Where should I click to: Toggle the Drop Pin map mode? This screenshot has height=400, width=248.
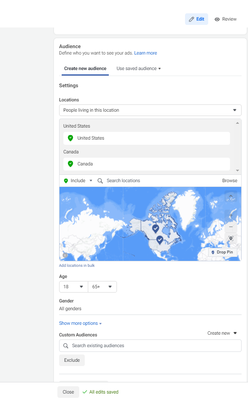coord(223,252)
